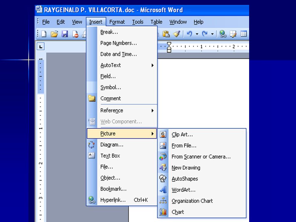Click the New Drawing icon in submenu
This screenshot has width=296, height=222.
(x=163, y=167)
